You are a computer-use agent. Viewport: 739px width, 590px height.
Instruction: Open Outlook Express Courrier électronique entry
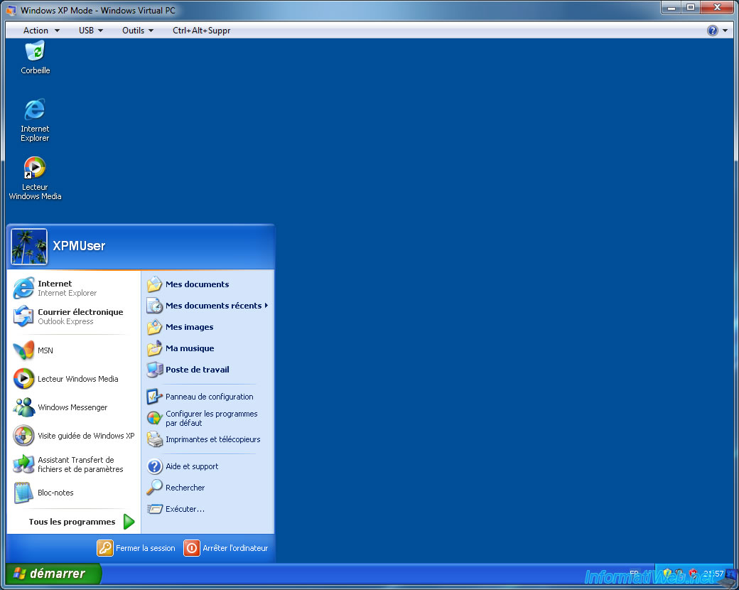click(74, 316)
